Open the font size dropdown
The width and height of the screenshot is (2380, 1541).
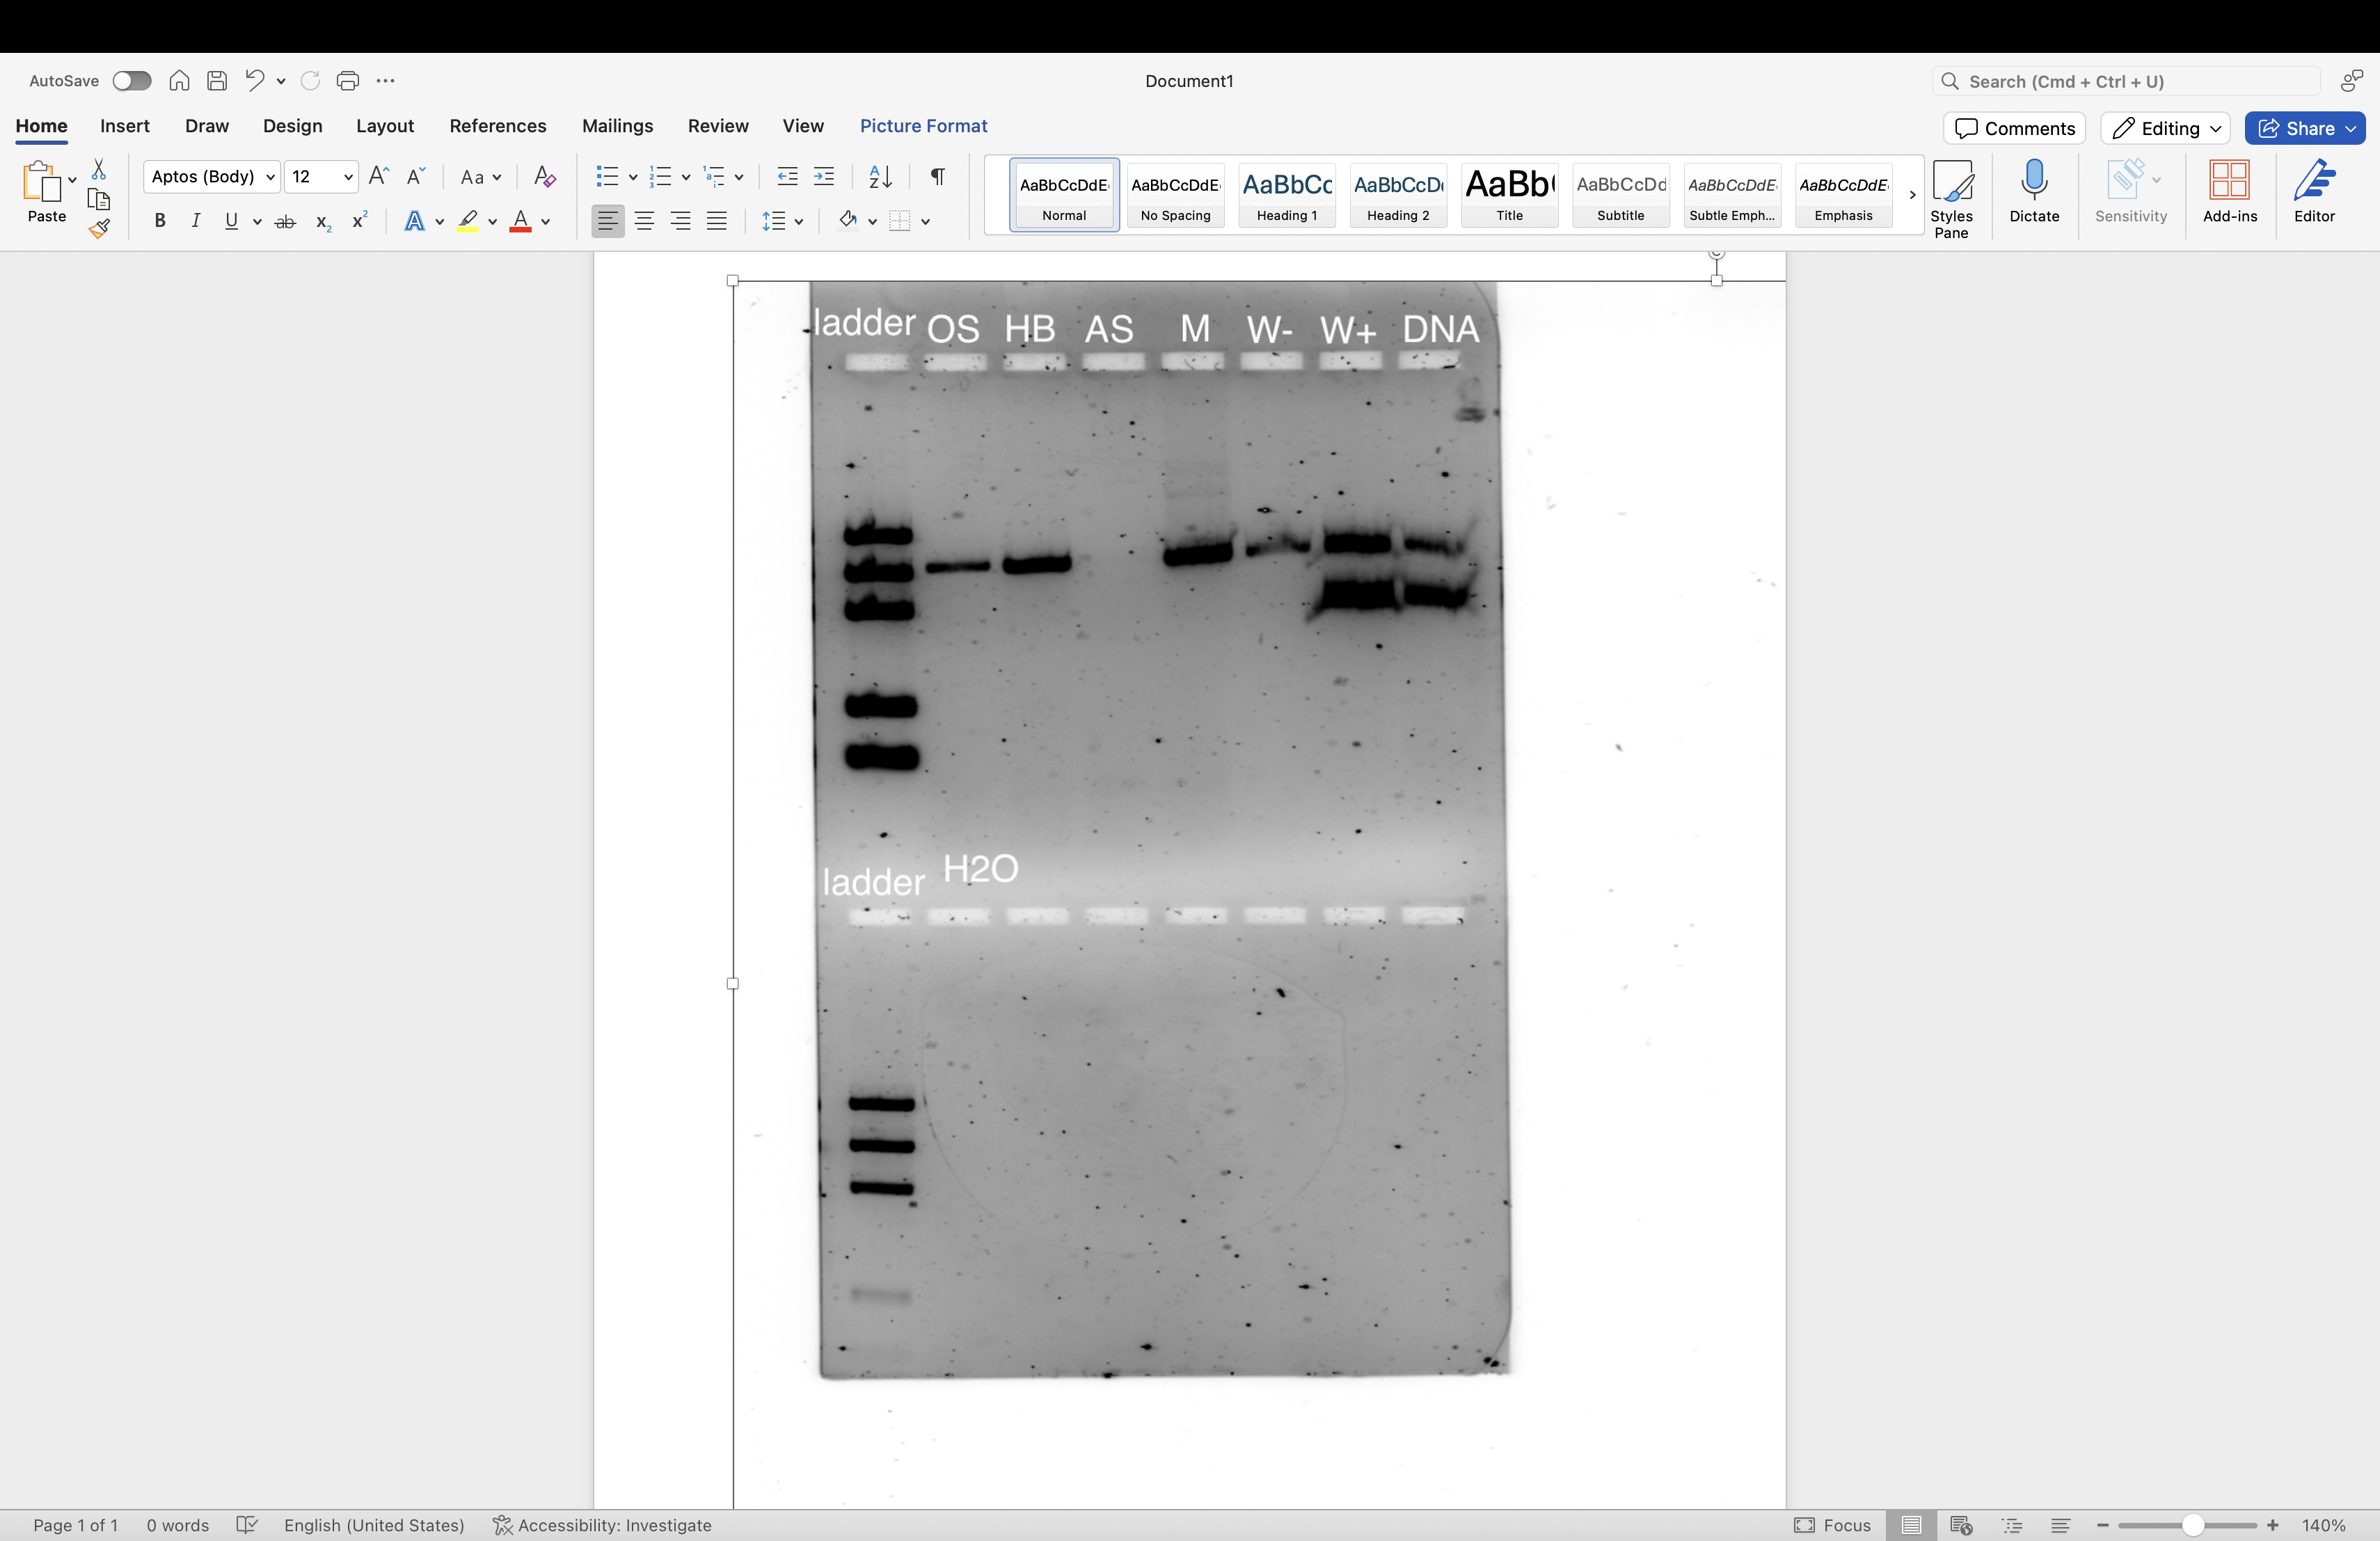(348, 177)
